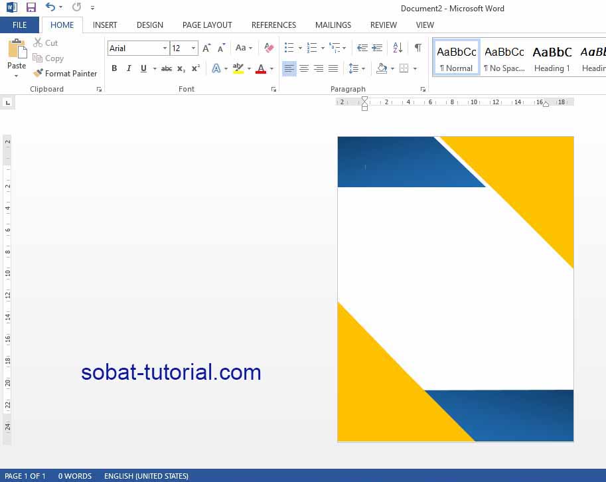
Task: Open the font family dropdown
Action: [x=164, y=48]
